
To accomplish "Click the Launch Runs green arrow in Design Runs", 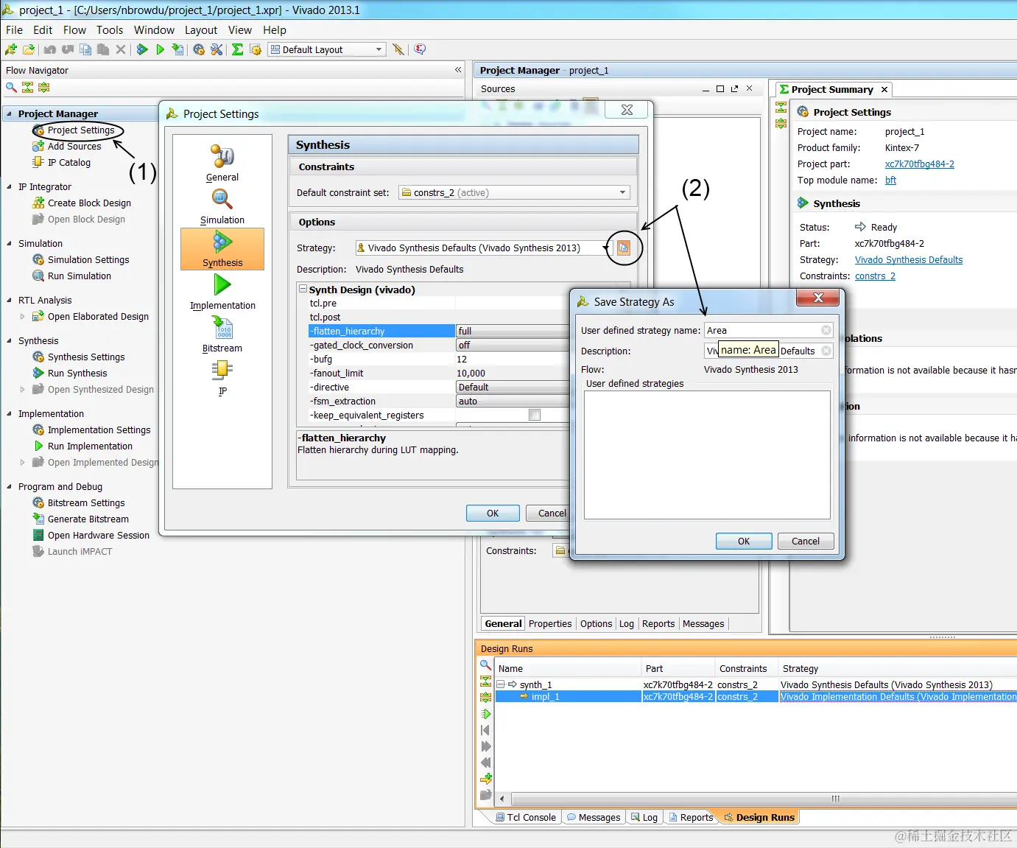I will coord(485,714).
